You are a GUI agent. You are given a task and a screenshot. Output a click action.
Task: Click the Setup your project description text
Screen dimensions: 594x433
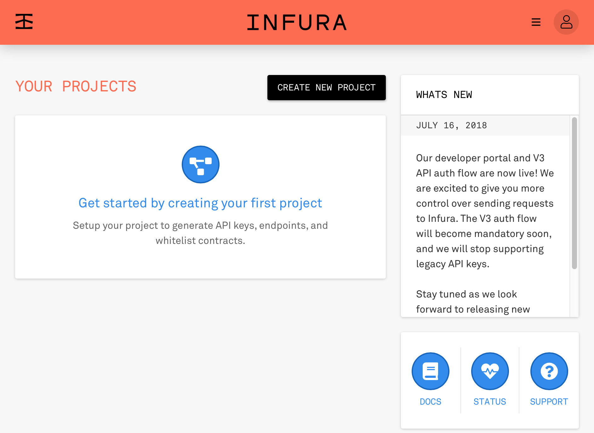pos(200,233)
